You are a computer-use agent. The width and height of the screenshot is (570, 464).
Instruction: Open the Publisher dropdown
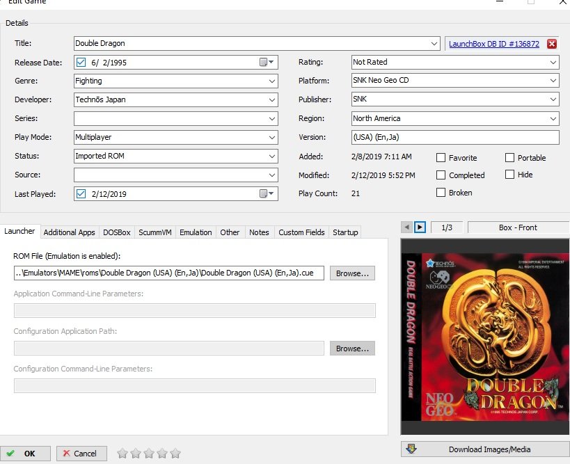[x=553, y=99]
